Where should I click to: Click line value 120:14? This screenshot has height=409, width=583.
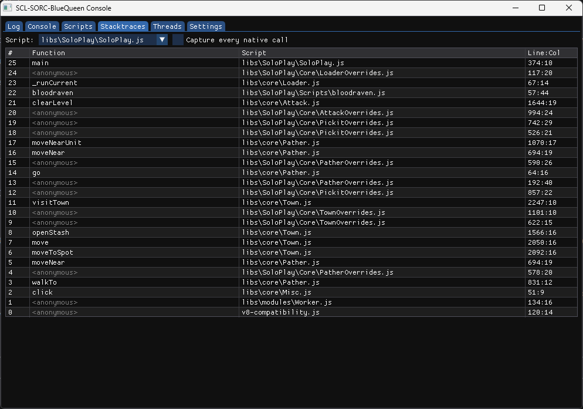540,312
